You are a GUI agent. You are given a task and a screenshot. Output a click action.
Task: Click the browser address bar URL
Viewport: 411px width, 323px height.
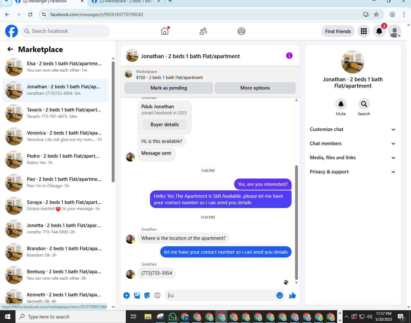(97, 14)
